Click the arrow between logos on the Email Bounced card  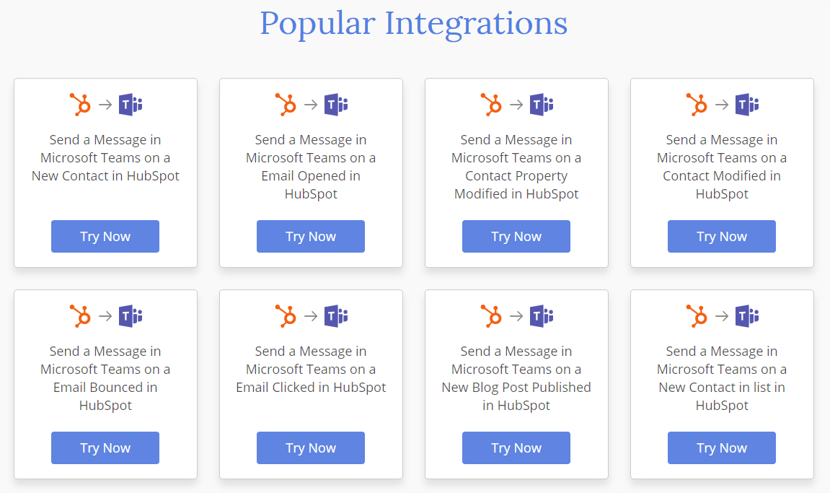pyautogui.click(x=105, y=315)
